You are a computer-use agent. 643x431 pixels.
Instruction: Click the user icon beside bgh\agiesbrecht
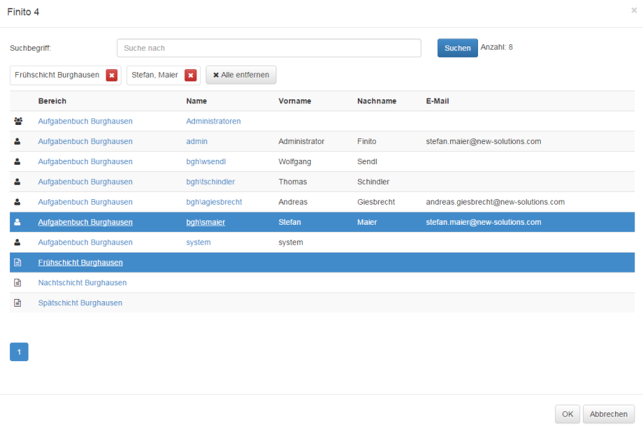(18, 202)
